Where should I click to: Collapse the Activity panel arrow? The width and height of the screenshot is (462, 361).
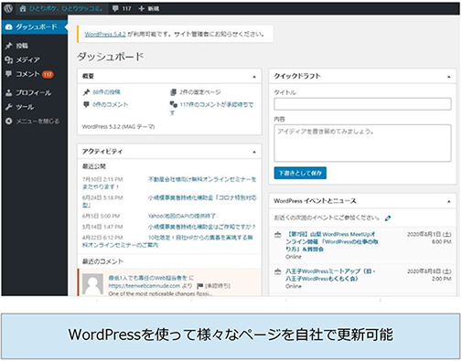click(x=254, y=152)
